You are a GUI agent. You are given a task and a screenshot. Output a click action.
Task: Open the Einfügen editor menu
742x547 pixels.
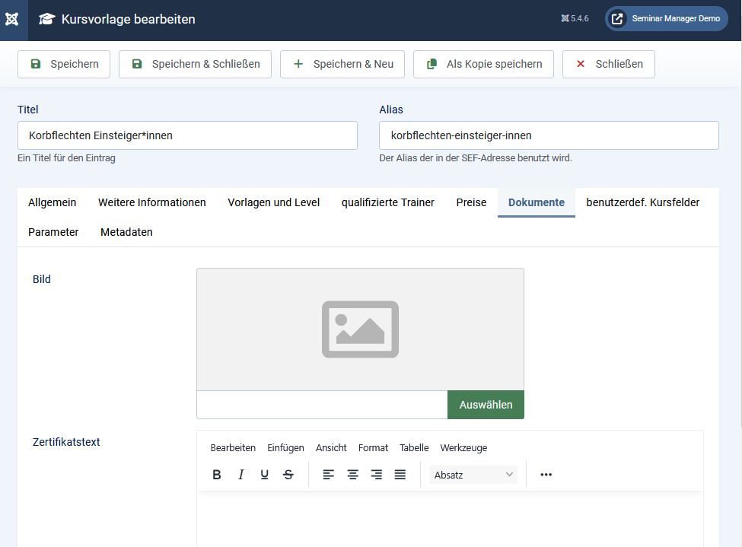tap(285, 447)
